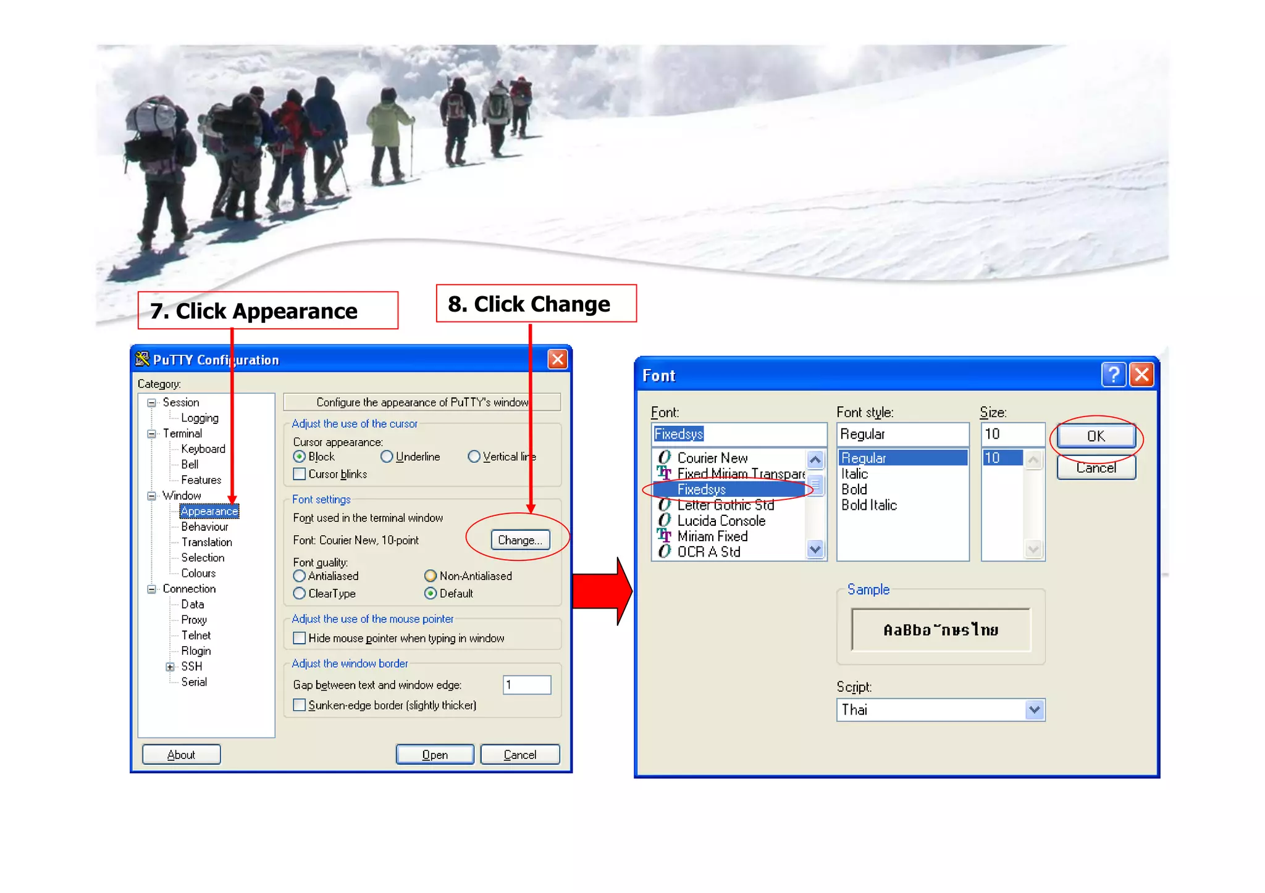Click the Font name input field
1265x893 pixels.
(739, 434)
